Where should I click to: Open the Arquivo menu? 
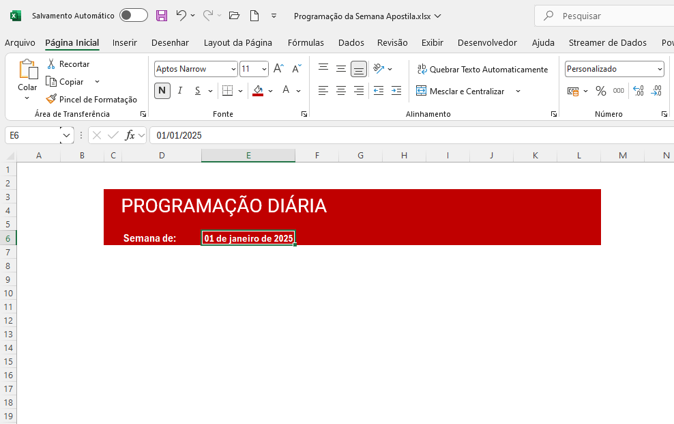[x=20, y=42]
